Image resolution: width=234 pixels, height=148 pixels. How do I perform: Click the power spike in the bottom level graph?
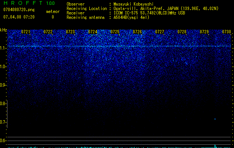click(215, 146)
